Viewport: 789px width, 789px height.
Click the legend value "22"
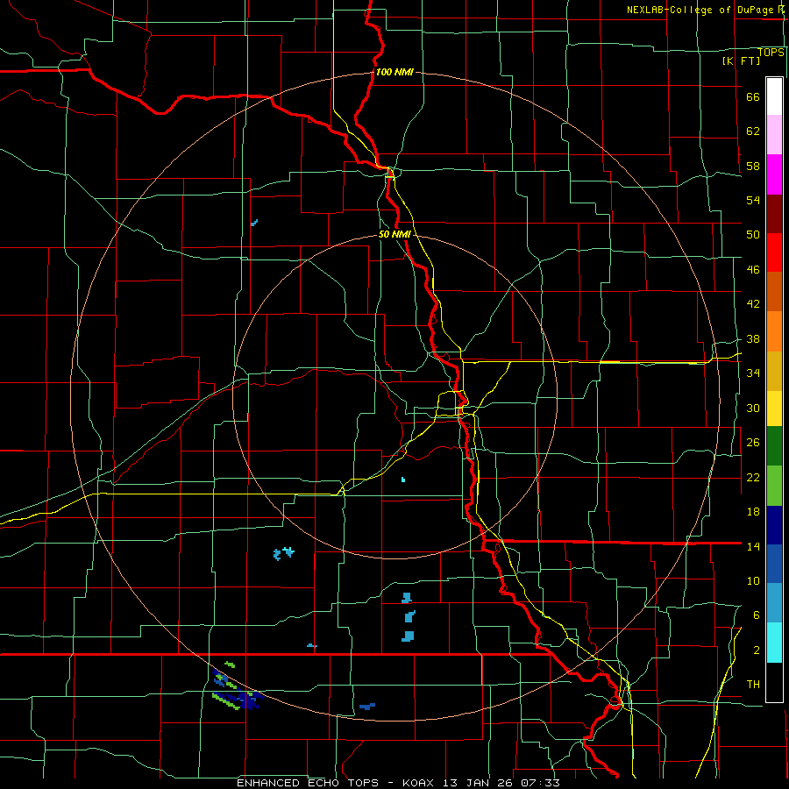pos(753,477)
